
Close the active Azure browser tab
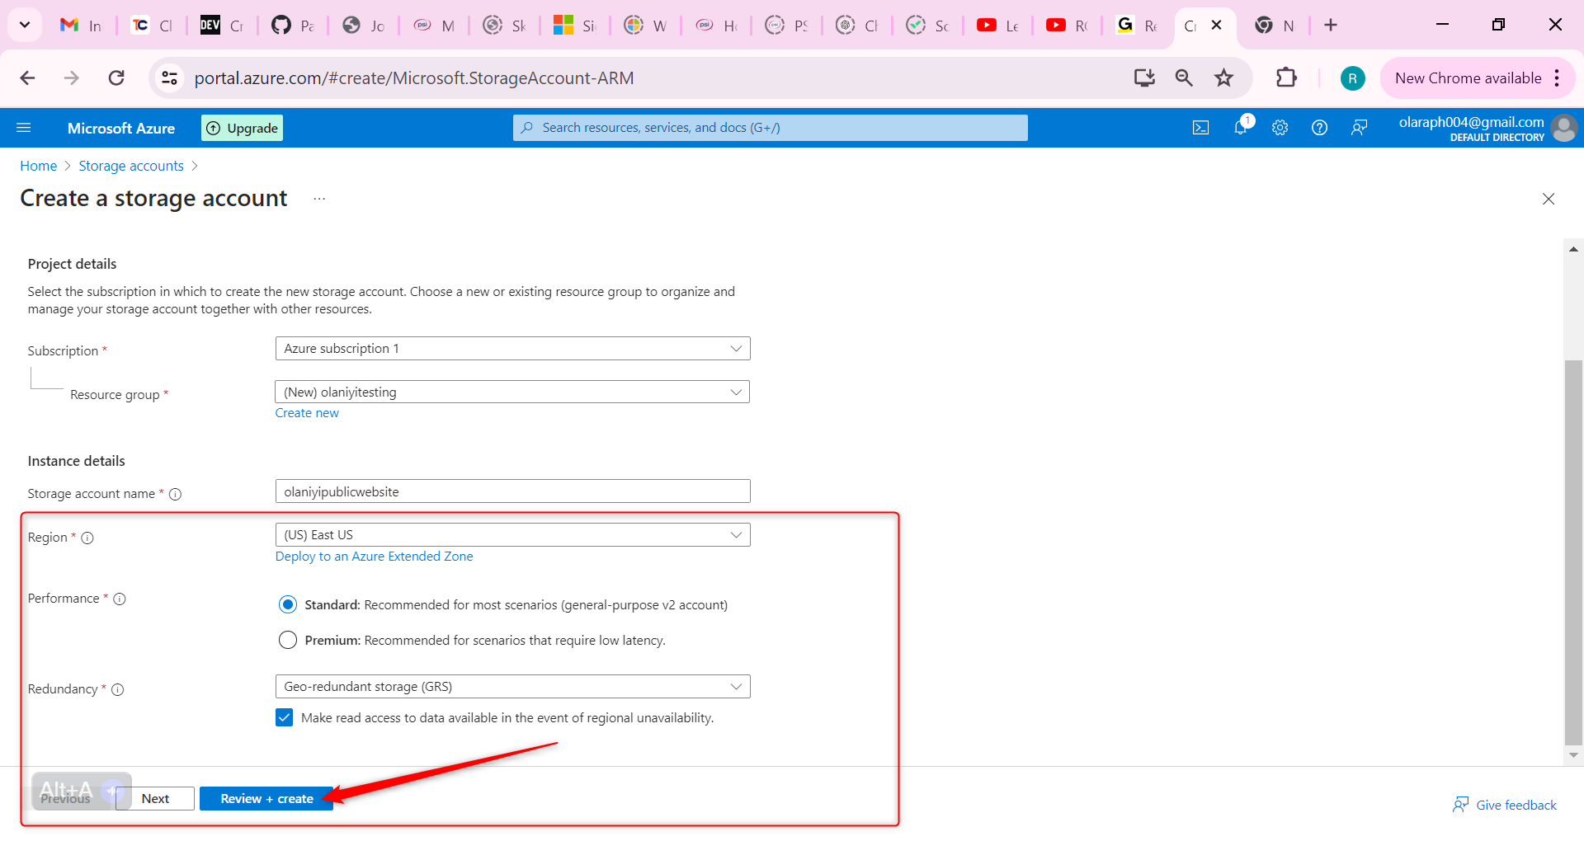(1217, 26)
